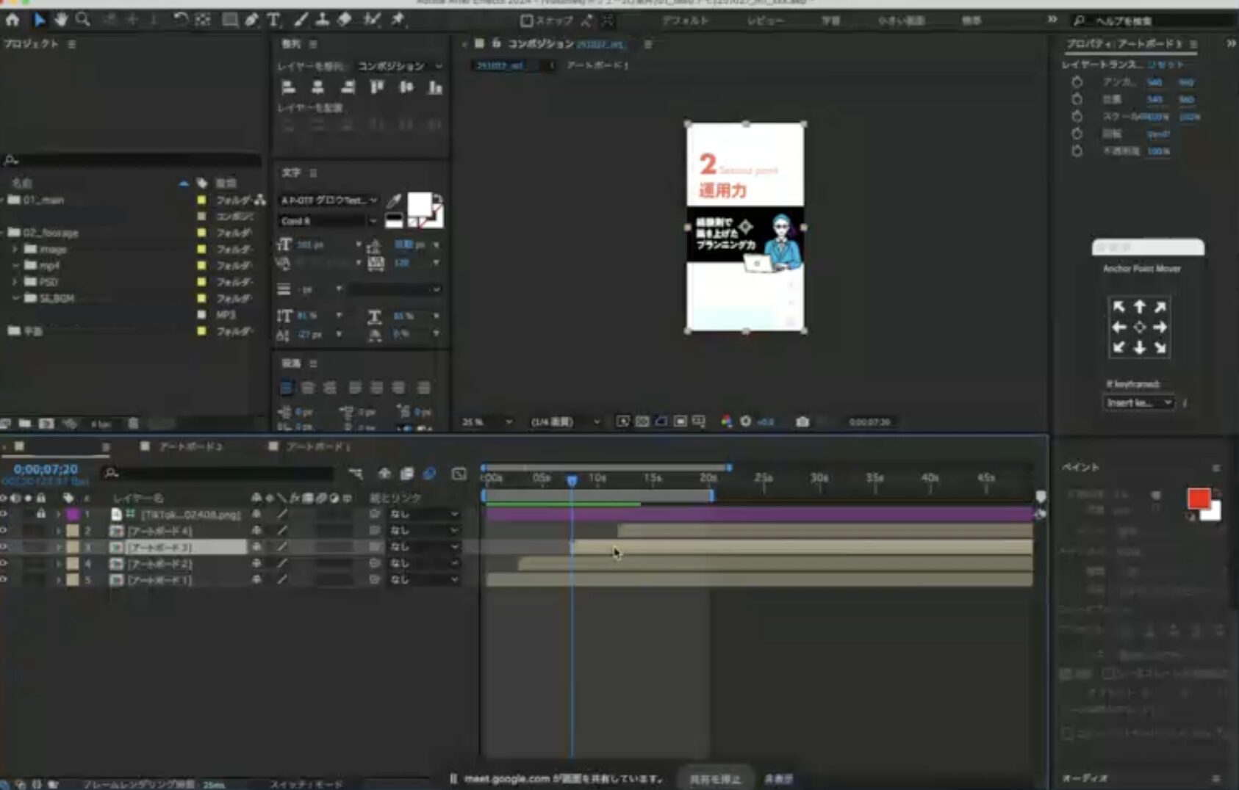Click the 共有を停止 stop sharing button
Viewport: 1239px width, 790px height.
coord(714,779)
